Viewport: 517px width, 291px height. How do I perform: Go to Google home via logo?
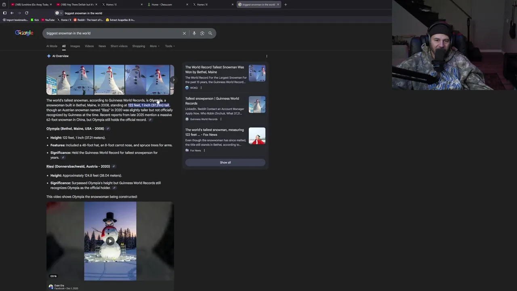(x=24, y=33)
